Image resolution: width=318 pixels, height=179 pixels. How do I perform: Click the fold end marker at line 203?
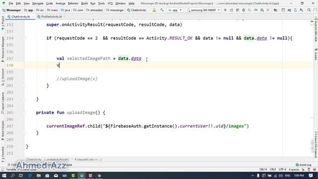[x=24, y=99]
